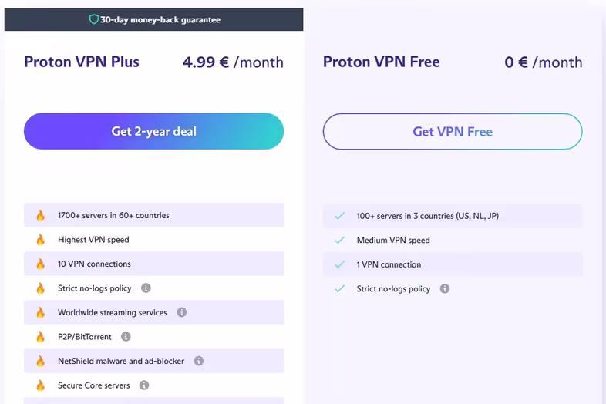Open info icon beside Plus Strict no-logs policy
Screen dimensions: 606x404
[x=146, y=288]
